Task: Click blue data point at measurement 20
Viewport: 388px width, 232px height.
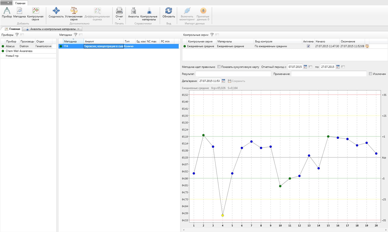Action: 376,154
